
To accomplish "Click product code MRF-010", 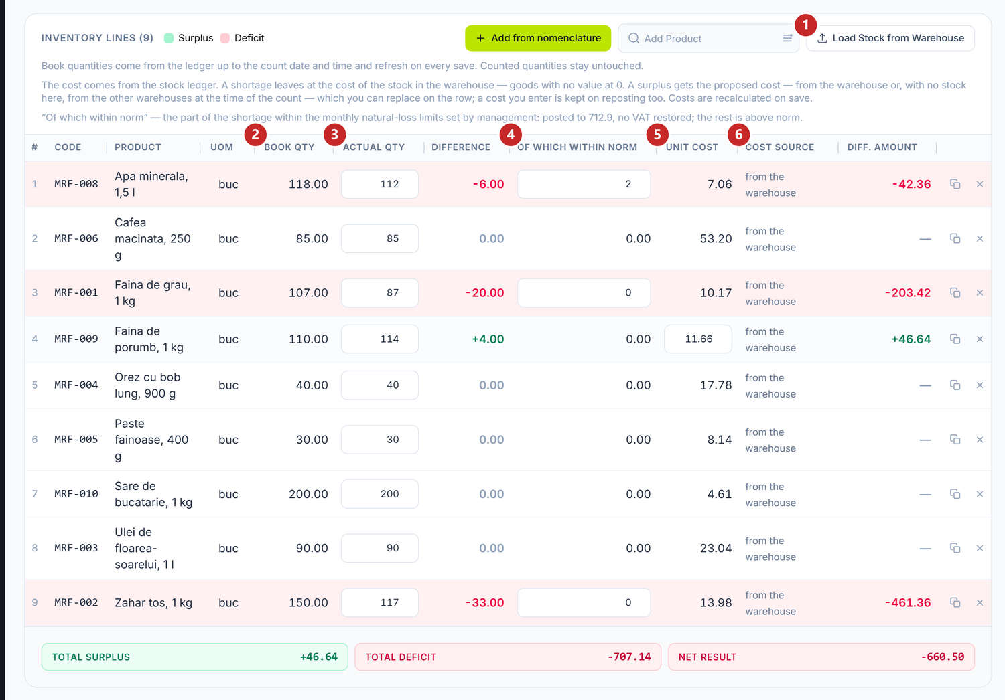I will tap(76, 493).
